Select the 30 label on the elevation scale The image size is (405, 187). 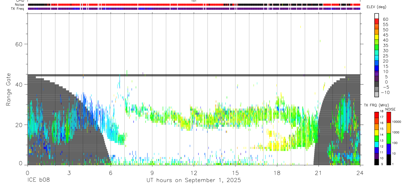[385, 50]
